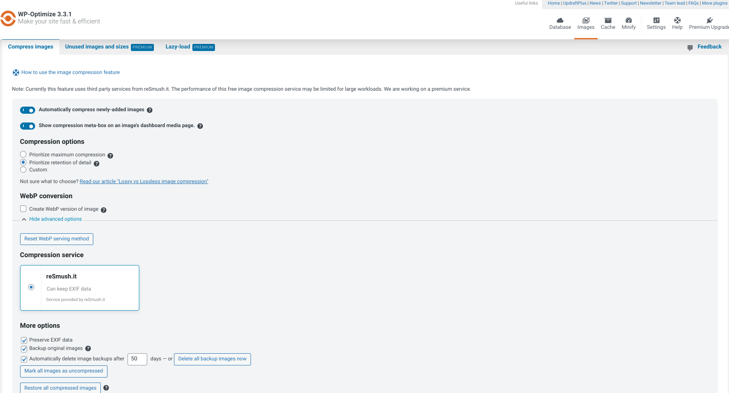
Task: Click the backup deletion days input field
Action: click(x=137, y=359)
